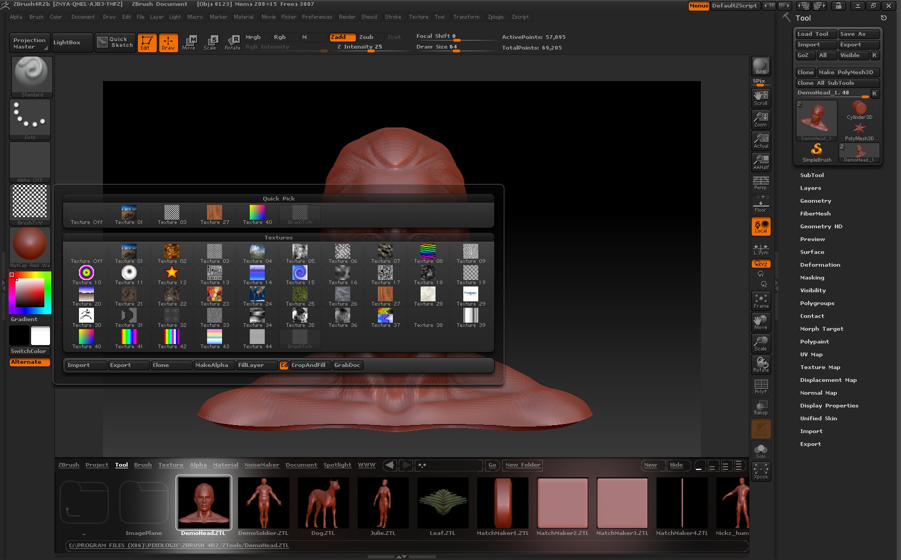Open the Material tab in LightBox
Image resolution: width=901 pixels, height=560 pixels.
pyautogui.click(x=225, y=465)
